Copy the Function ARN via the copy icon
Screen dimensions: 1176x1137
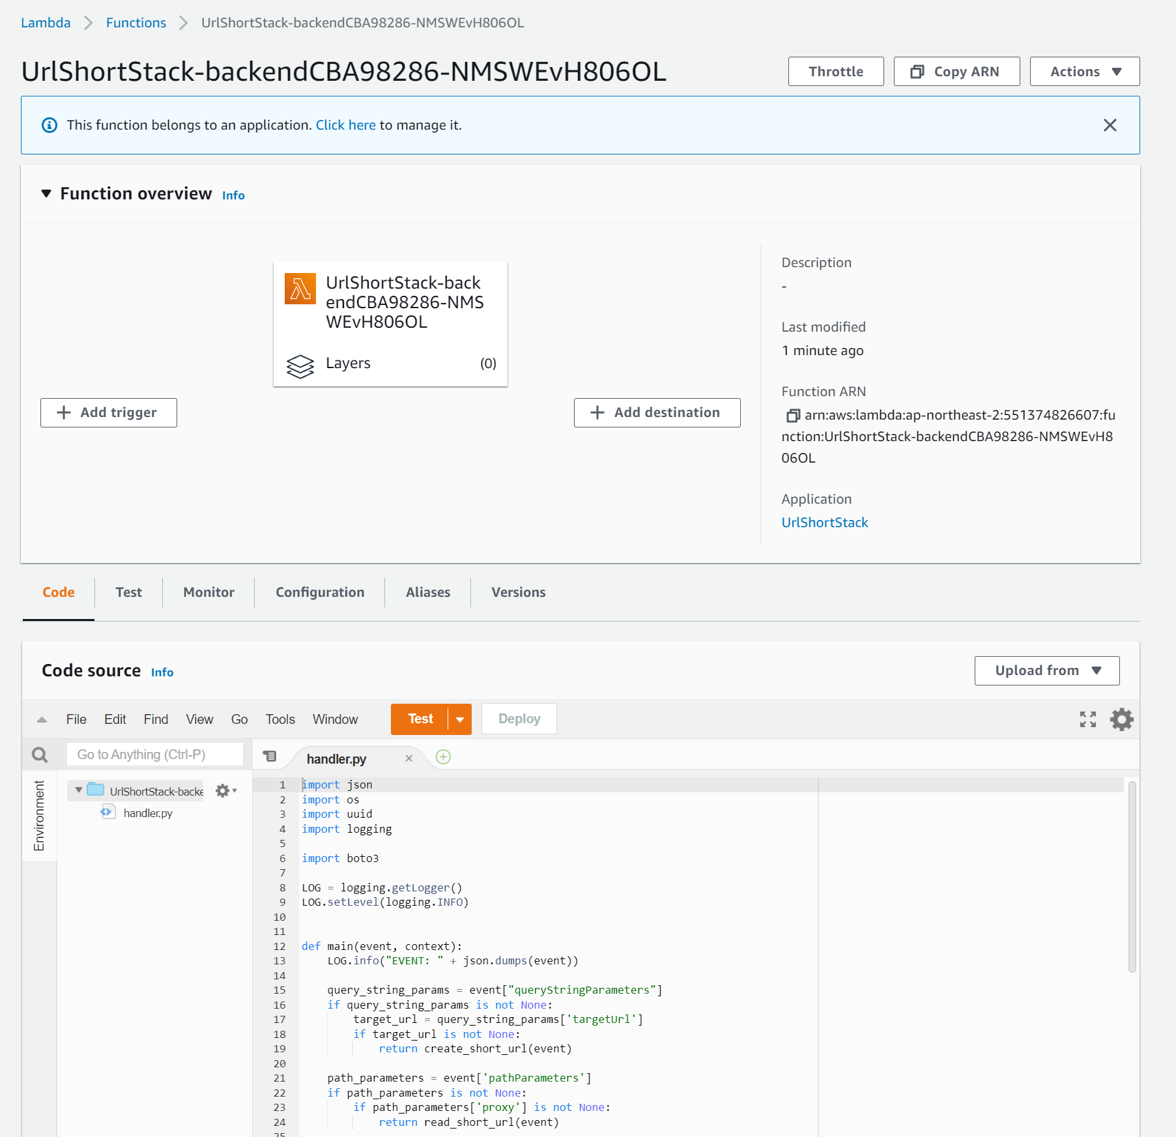click(x=792, y=416)
